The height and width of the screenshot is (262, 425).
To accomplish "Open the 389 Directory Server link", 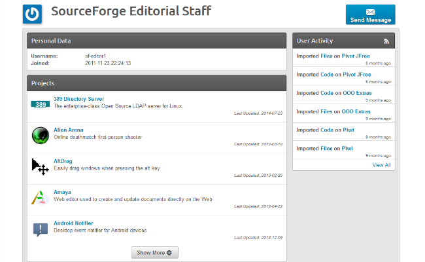I will 78,99.
